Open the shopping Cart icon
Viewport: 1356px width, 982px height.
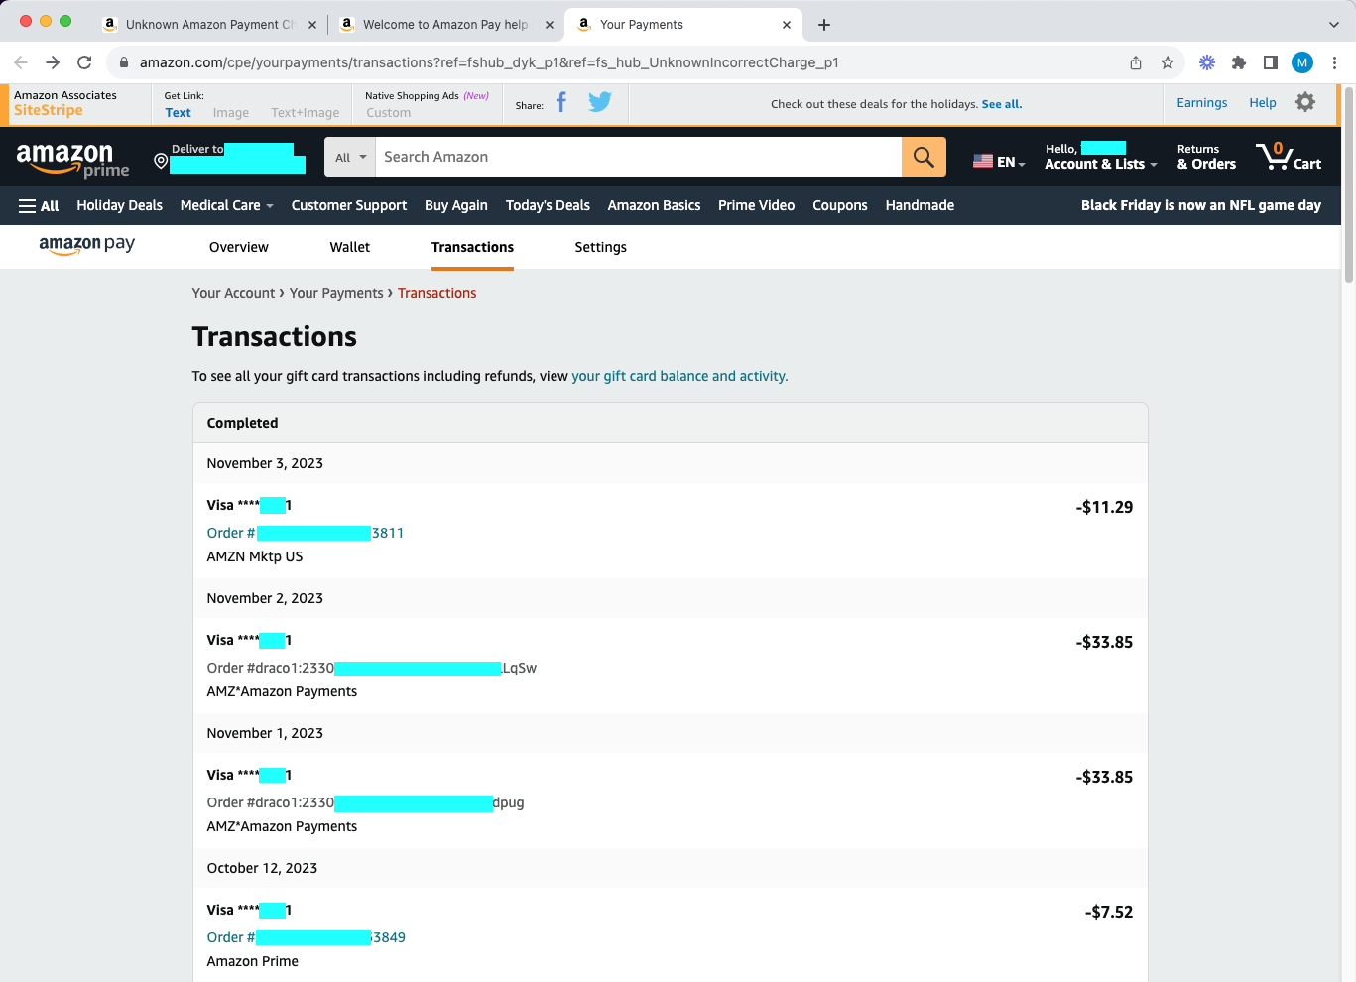[1289, 157]
